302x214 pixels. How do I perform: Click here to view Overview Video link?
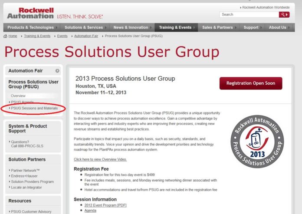click(x=100, y=159)
